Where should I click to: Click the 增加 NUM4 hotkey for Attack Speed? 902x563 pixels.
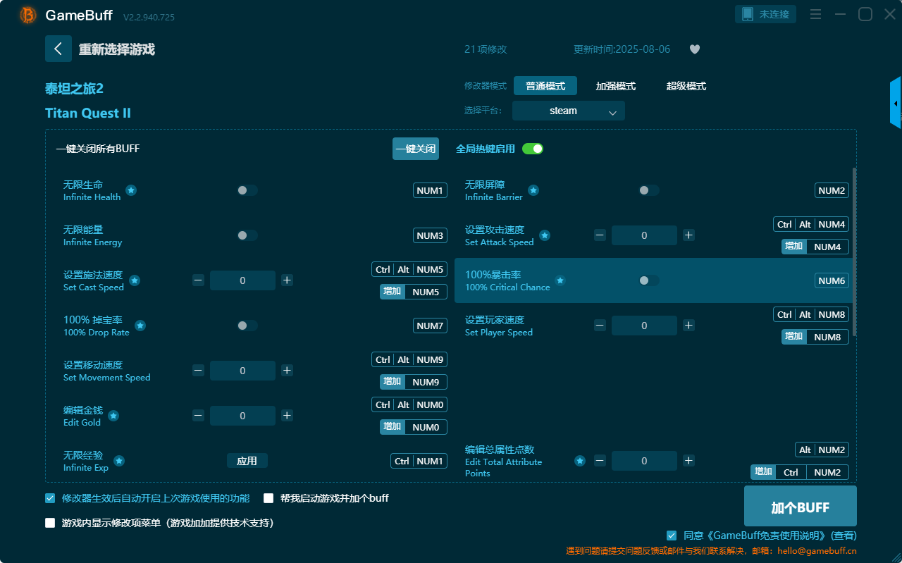(815, 247)
